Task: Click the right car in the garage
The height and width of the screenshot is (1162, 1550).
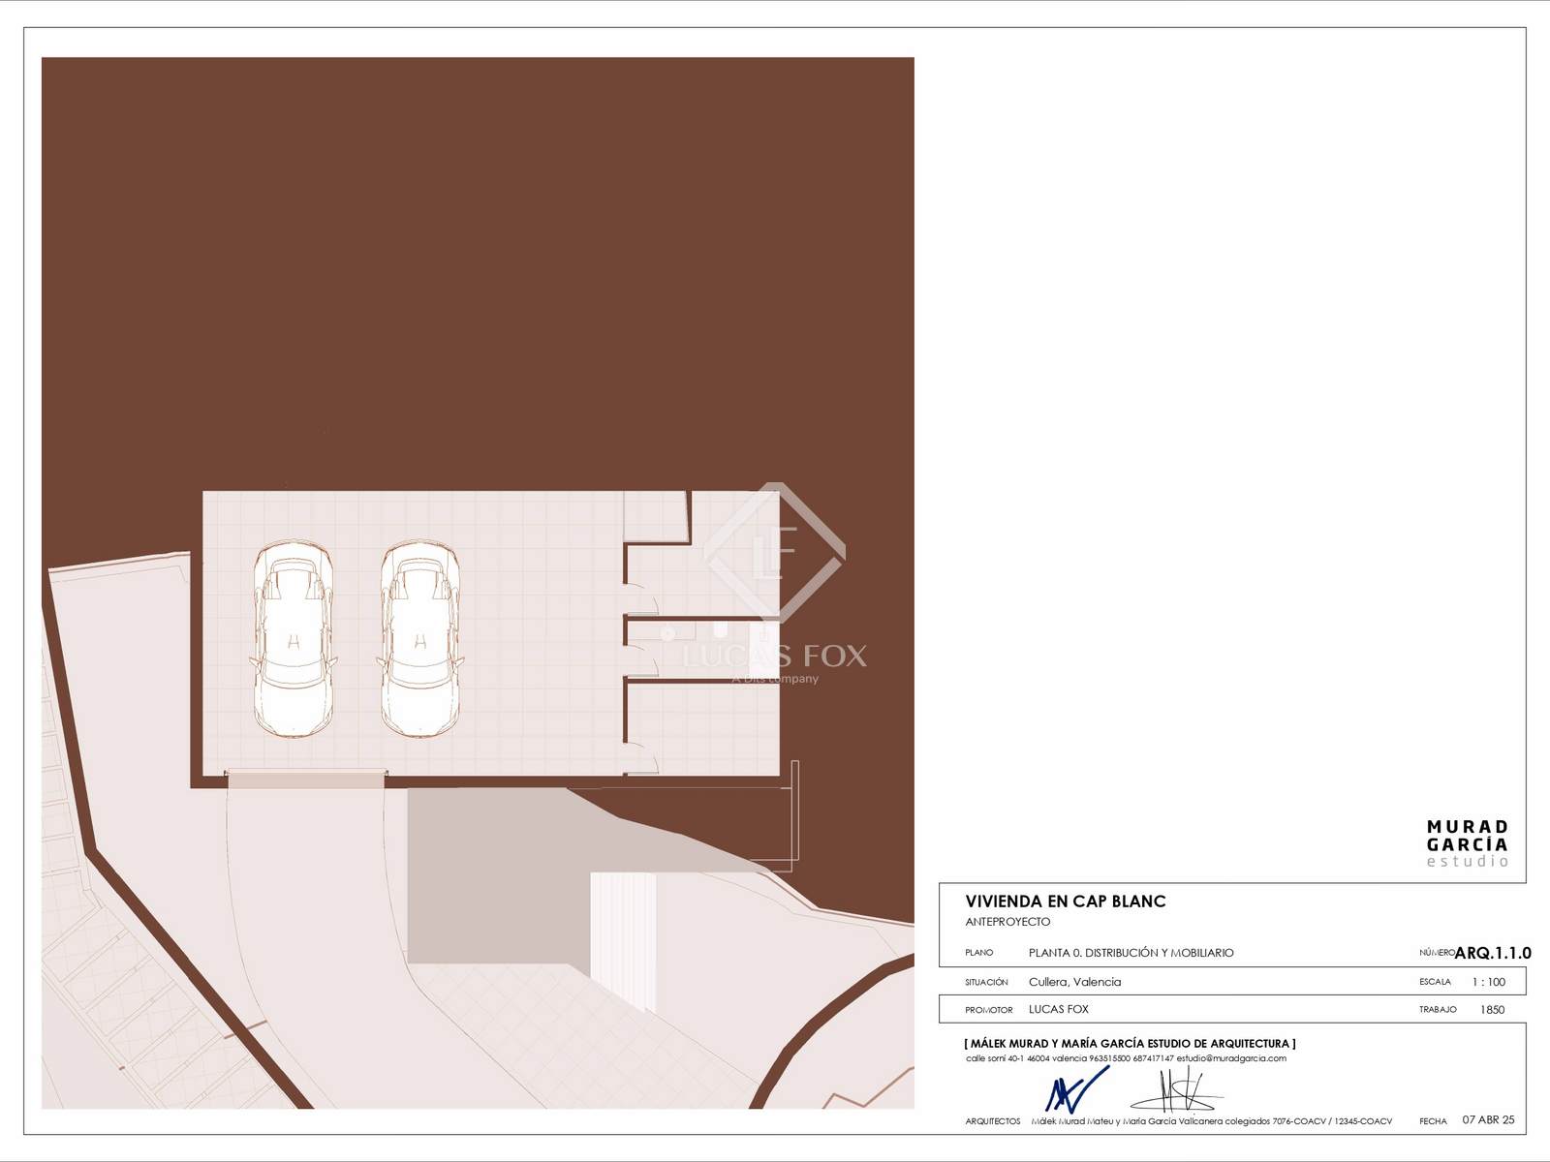Action: pos(419,641)
